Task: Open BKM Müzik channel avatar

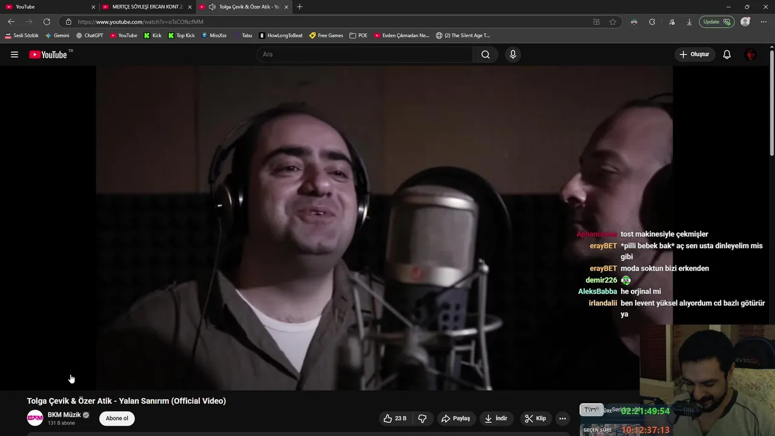Action: (x=35, y=418)
